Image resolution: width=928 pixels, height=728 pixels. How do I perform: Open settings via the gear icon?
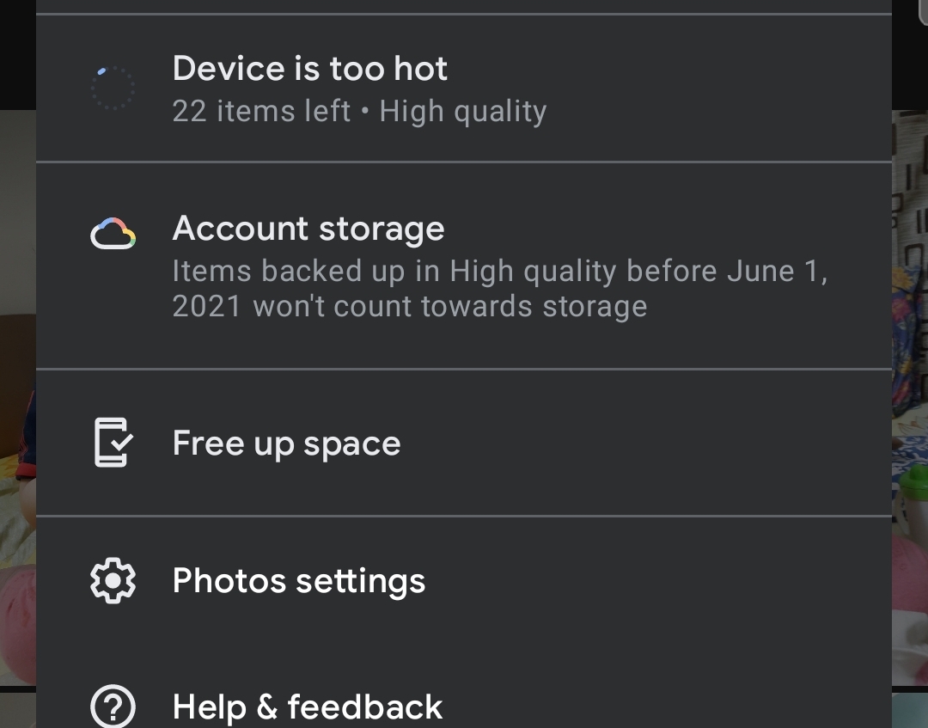point(113,581)
